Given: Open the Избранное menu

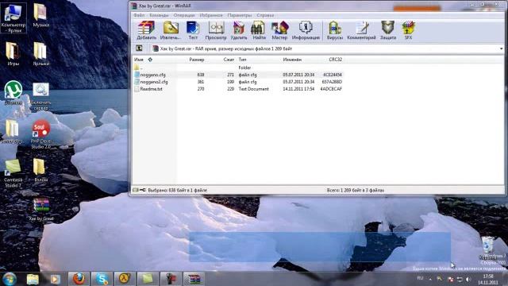Looking at the screenshot, I should [211, 15].
